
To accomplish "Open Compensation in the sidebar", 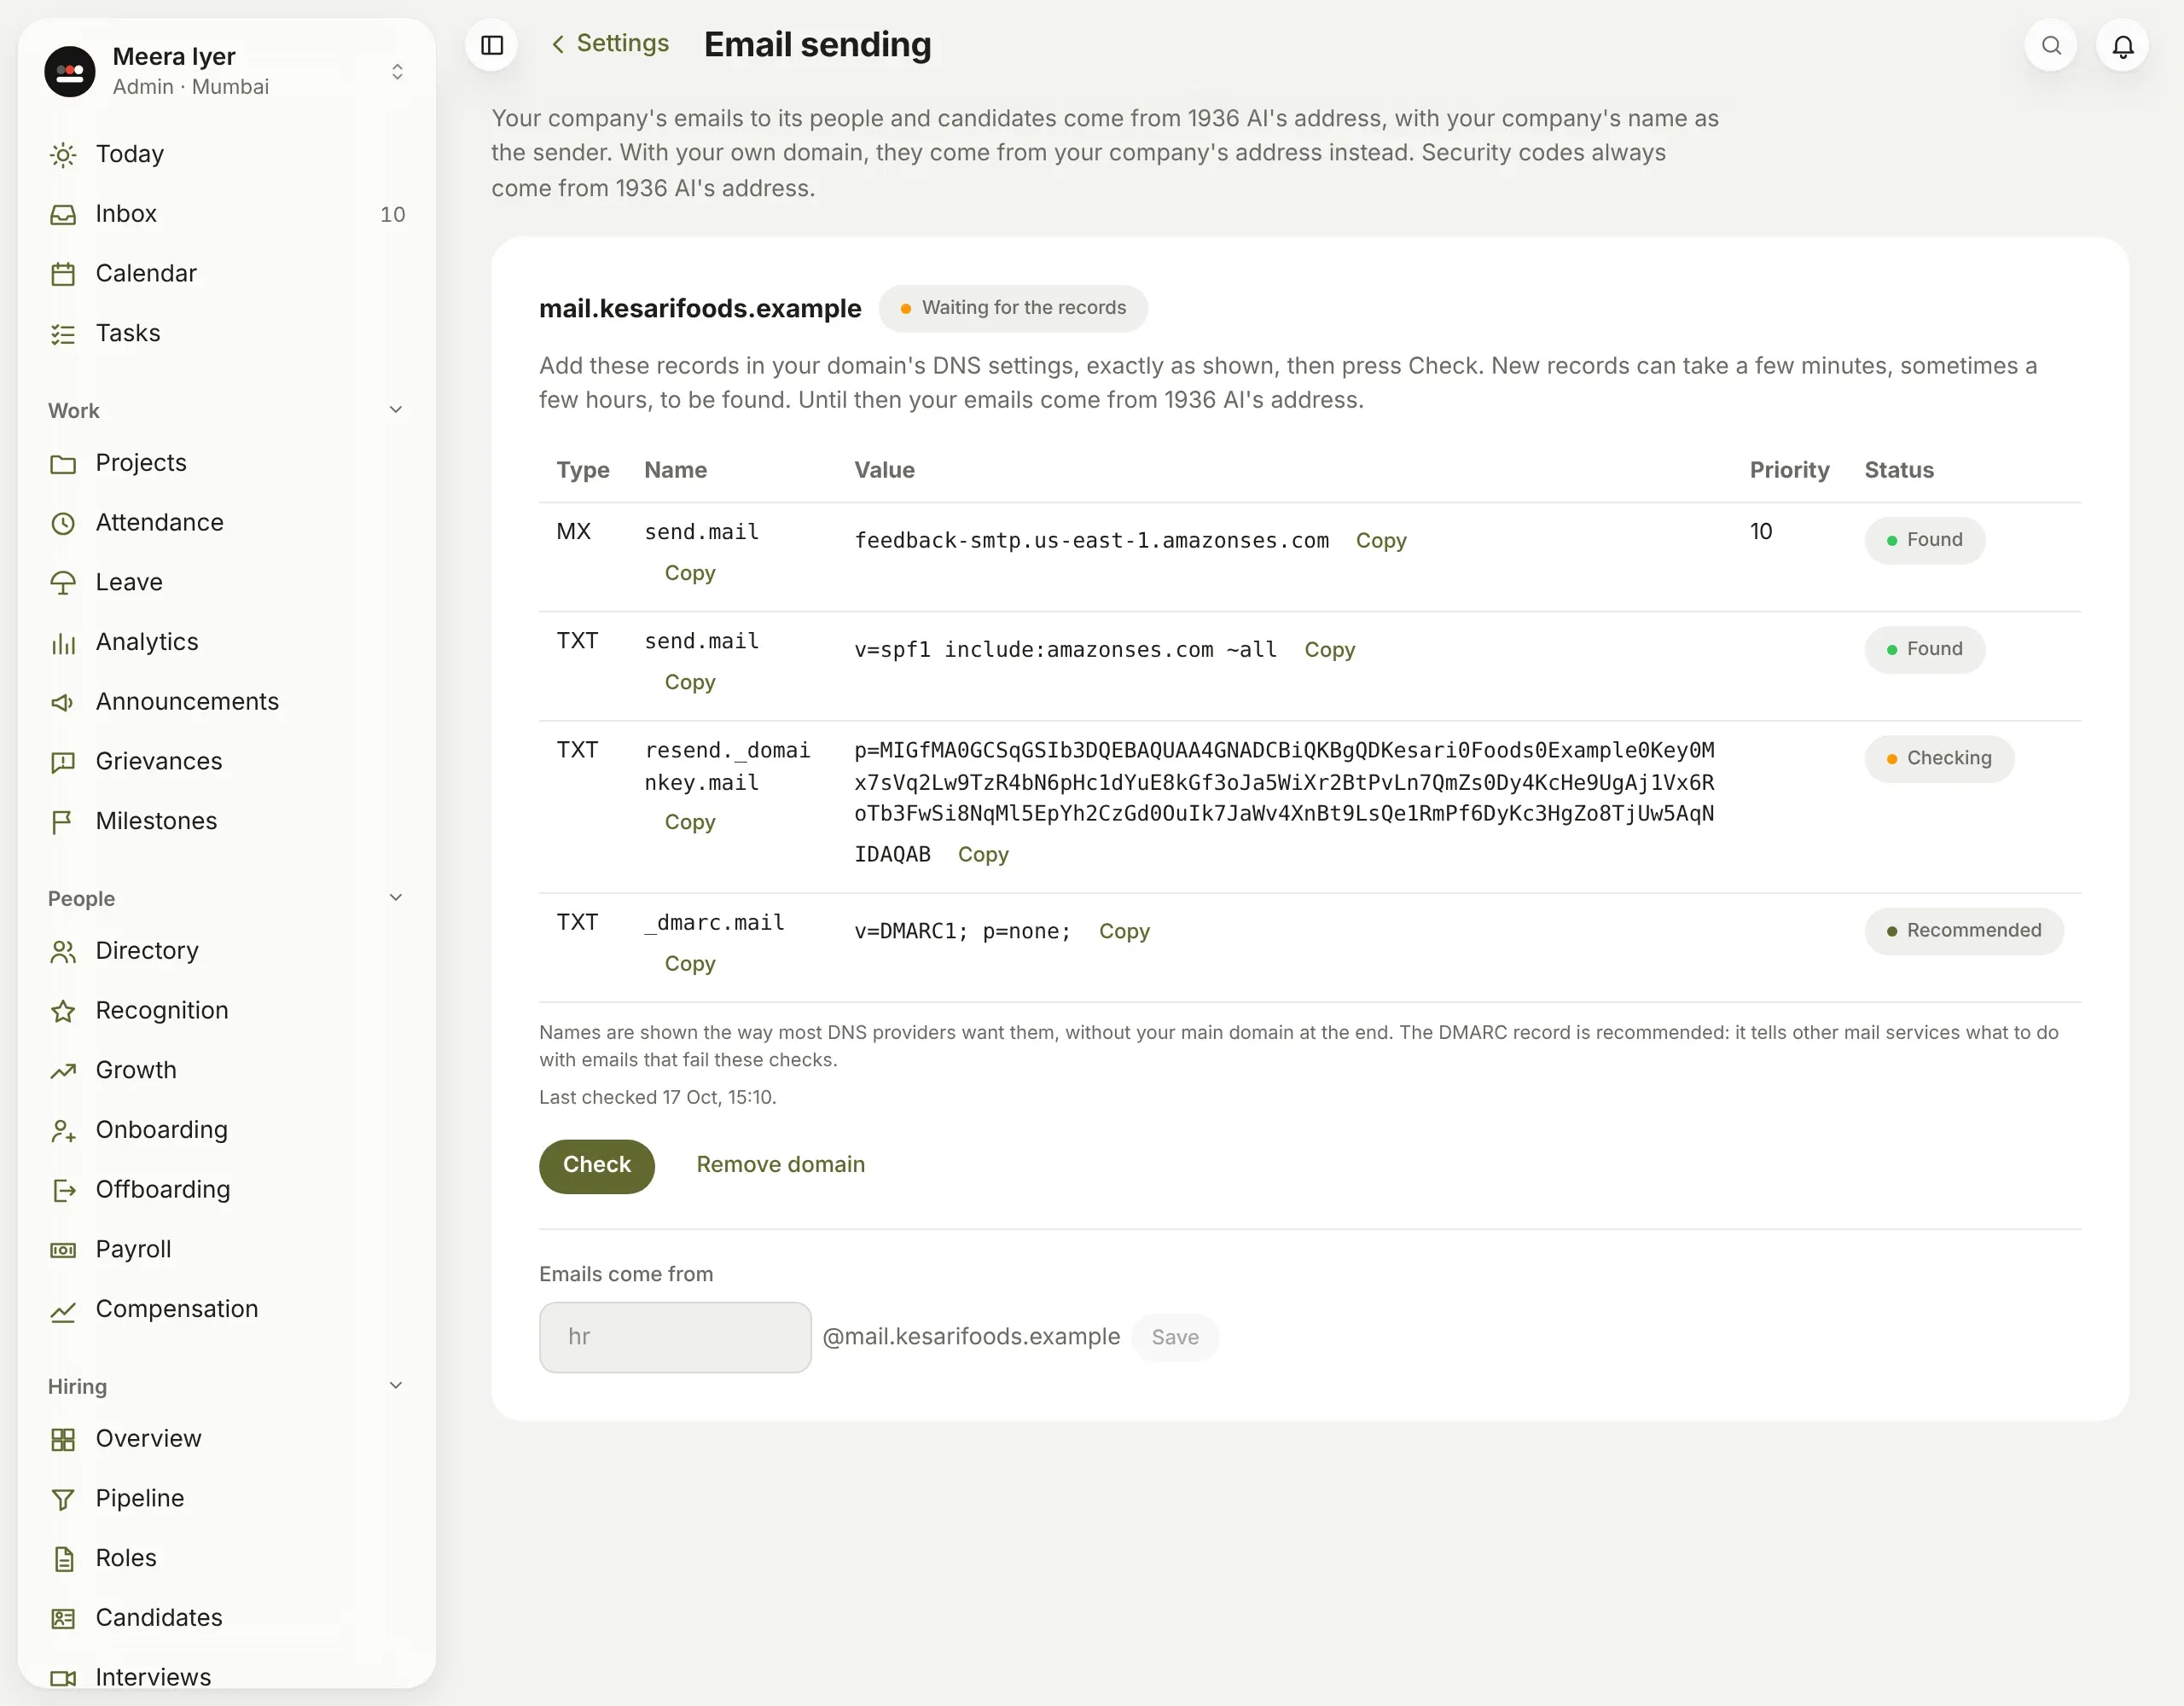I will pos(226,1309).
